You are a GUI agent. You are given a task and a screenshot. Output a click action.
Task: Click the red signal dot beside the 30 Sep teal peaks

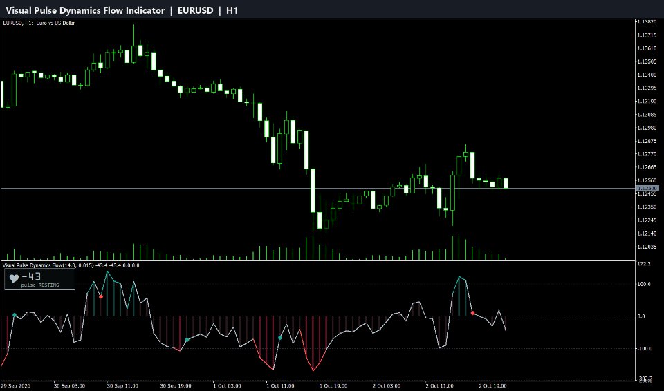(x=101, y=297)
